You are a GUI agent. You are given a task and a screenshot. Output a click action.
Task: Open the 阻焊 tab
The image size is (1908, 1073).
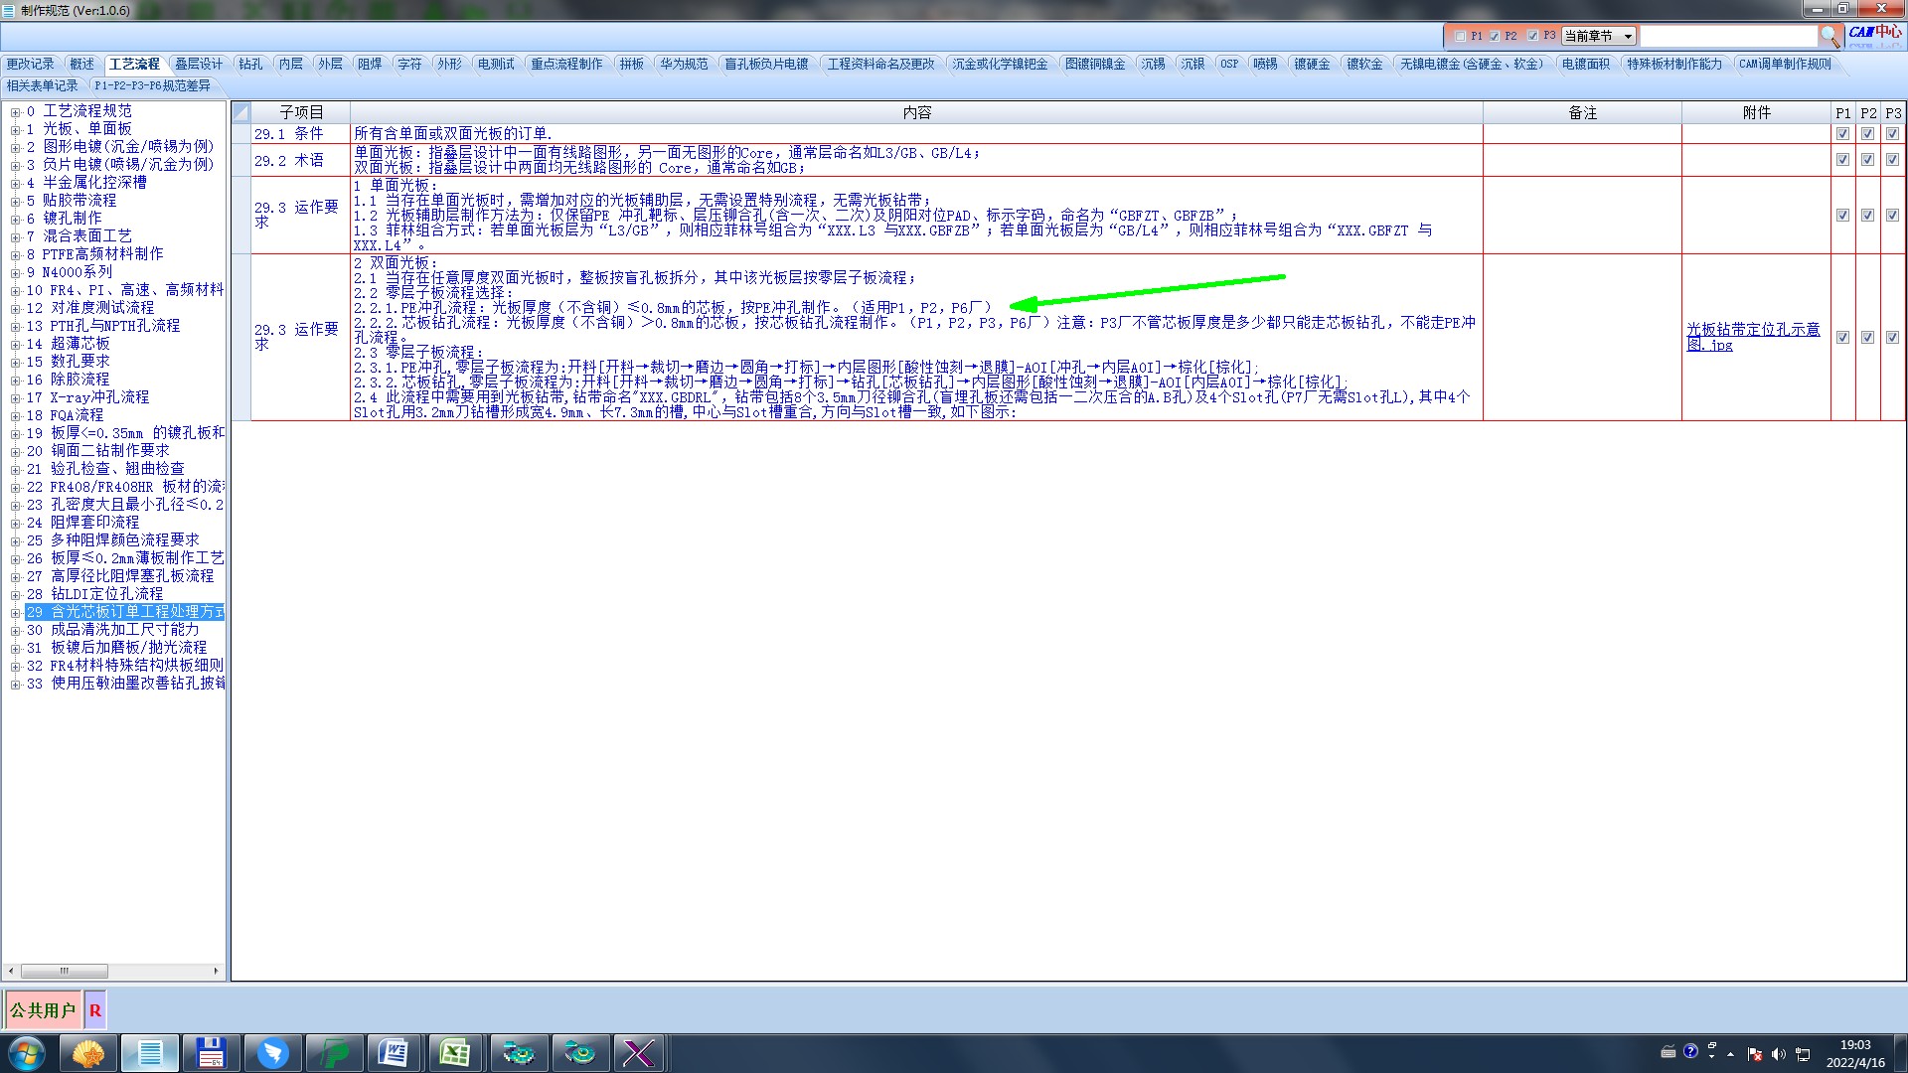[370, 64]
